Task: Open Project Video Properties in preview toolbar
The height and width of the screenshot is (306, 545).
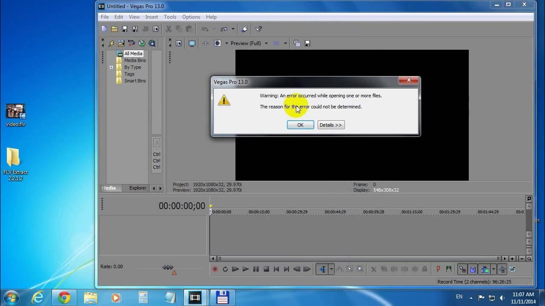Action: (178, 43)
